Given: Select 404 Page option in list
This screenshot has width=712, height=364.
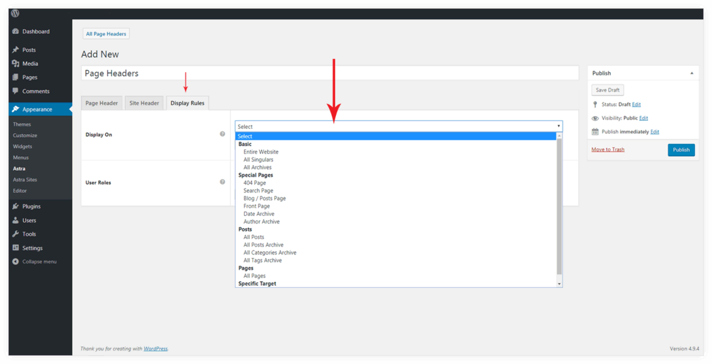Looking at the screenshot, I should pos(255,183).
